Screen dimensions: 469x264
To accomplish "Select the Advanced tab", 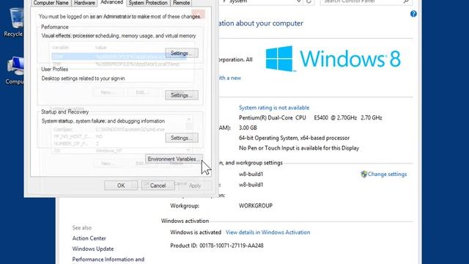I will (111, 2).
